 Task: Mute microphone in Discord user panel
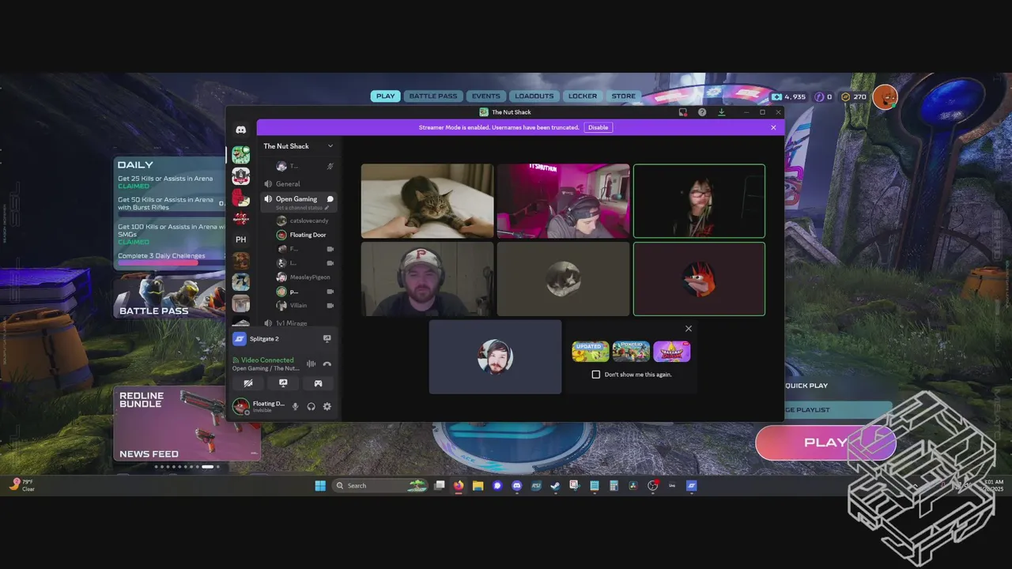tap(295, 407)
